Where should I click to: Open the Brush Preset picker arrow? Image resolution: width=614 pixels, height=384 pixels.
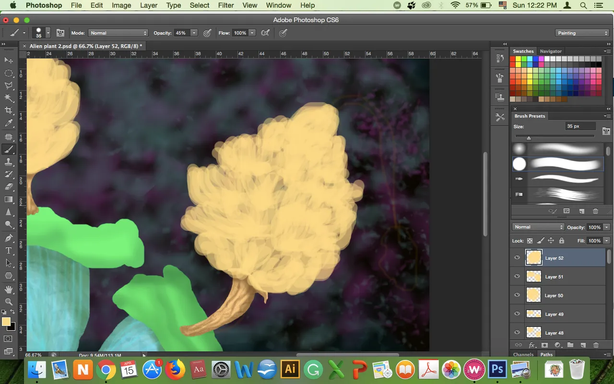[48, 33]
